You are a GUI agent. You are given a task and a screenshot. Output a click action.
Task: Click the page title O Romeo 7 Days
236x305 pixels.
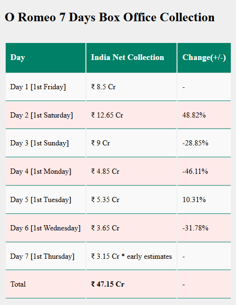tap(110, 17)
